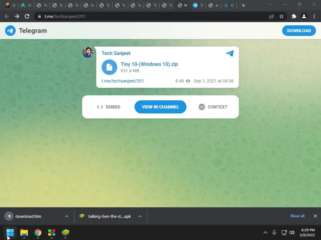Click the CONTEXT button

[213, 107]
